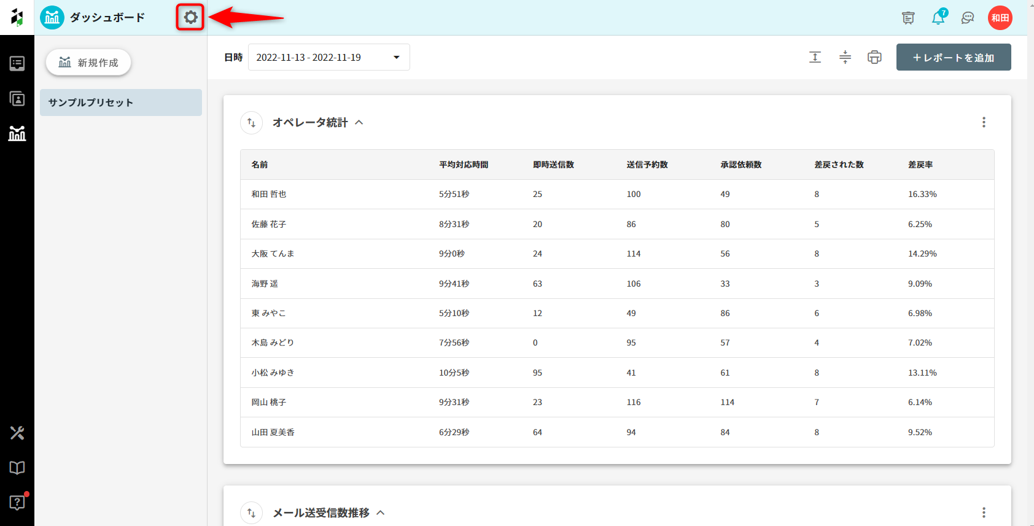Open the chat support icon in header
The height and width of the screenshot is (526, 1034).
tap(968, 18)
